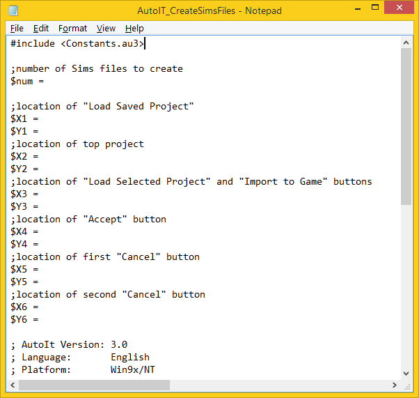This screenshot has height=398, width=419.
Task: Open the Edit menu
Action: (x=41, y=29)
